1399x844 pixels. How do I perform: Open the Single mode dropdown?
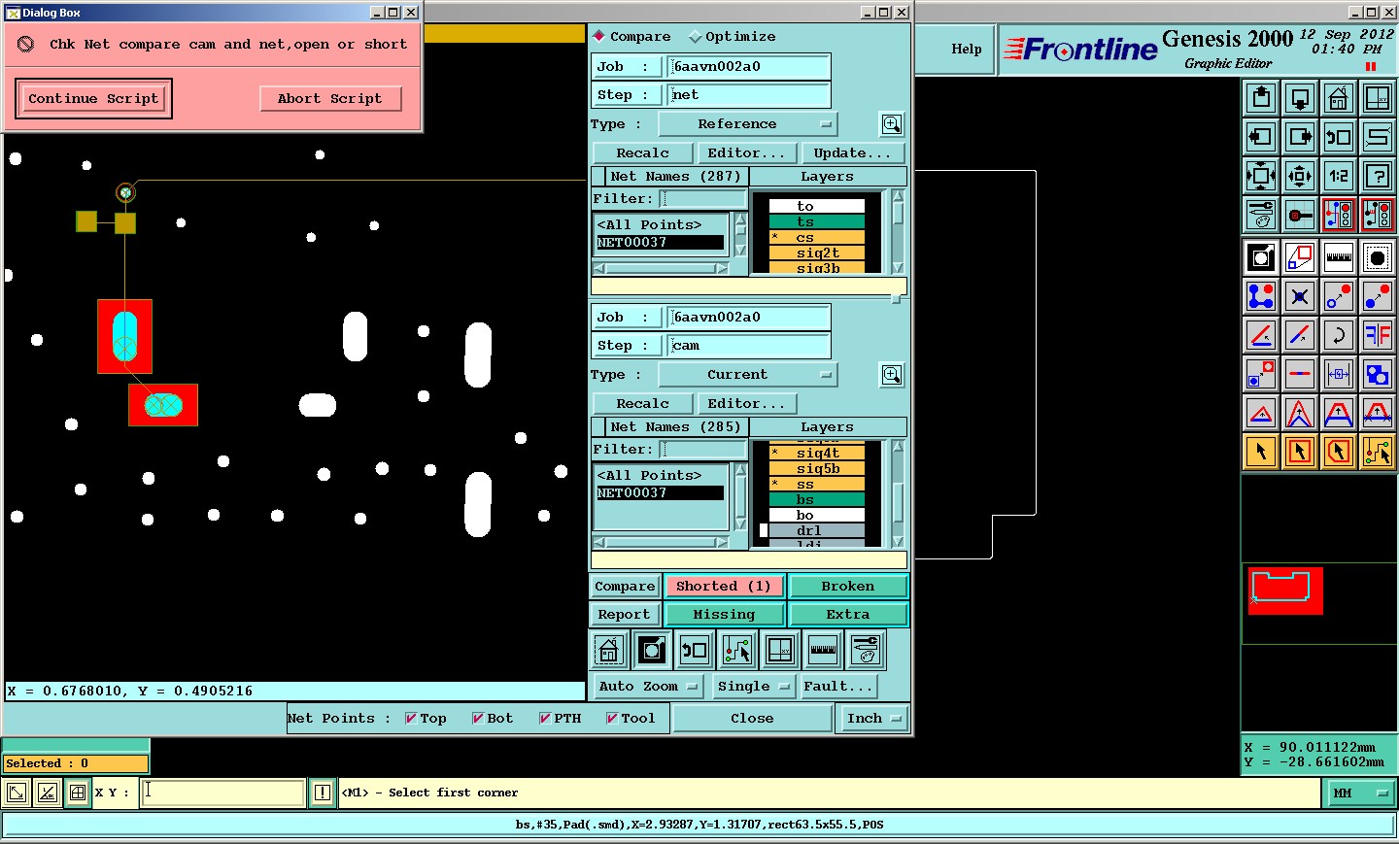pos(753,686)
